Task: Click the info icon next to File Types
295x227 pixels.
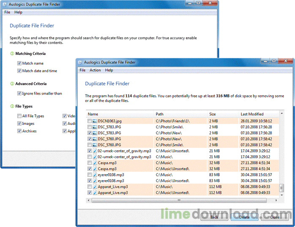Action: tap(12, 106)
